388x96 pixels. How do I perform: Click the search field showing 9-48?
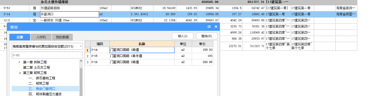pos(47,55)
